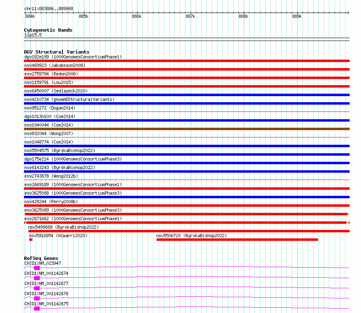The image size is (361, 313).
Task: Select CHID1|NM_001142674 transcript label
Action: point(46,273)
